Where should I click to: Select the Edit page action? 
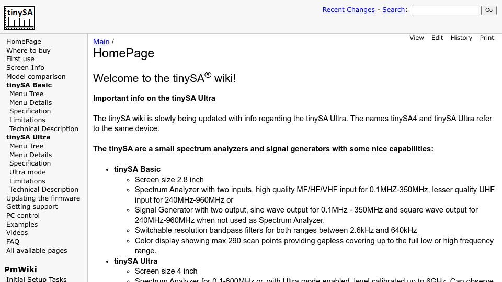(x=437, y=38)
